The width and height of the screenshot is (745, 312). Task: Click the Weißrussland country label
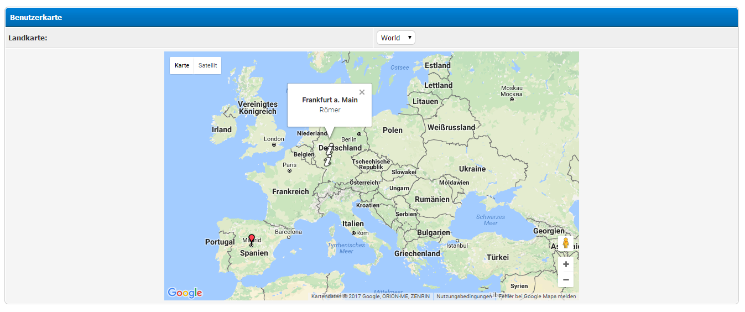coord(451,127)
